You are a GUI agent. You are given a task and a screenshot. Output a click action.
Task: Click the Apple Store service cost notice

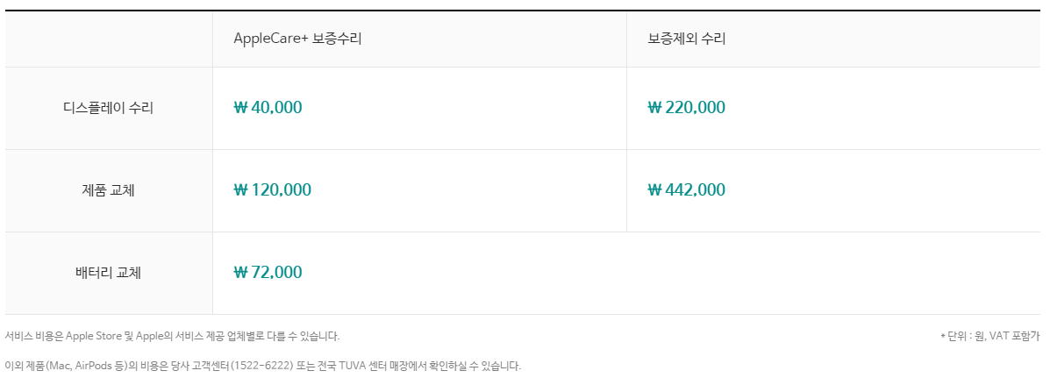coord(172,336)
